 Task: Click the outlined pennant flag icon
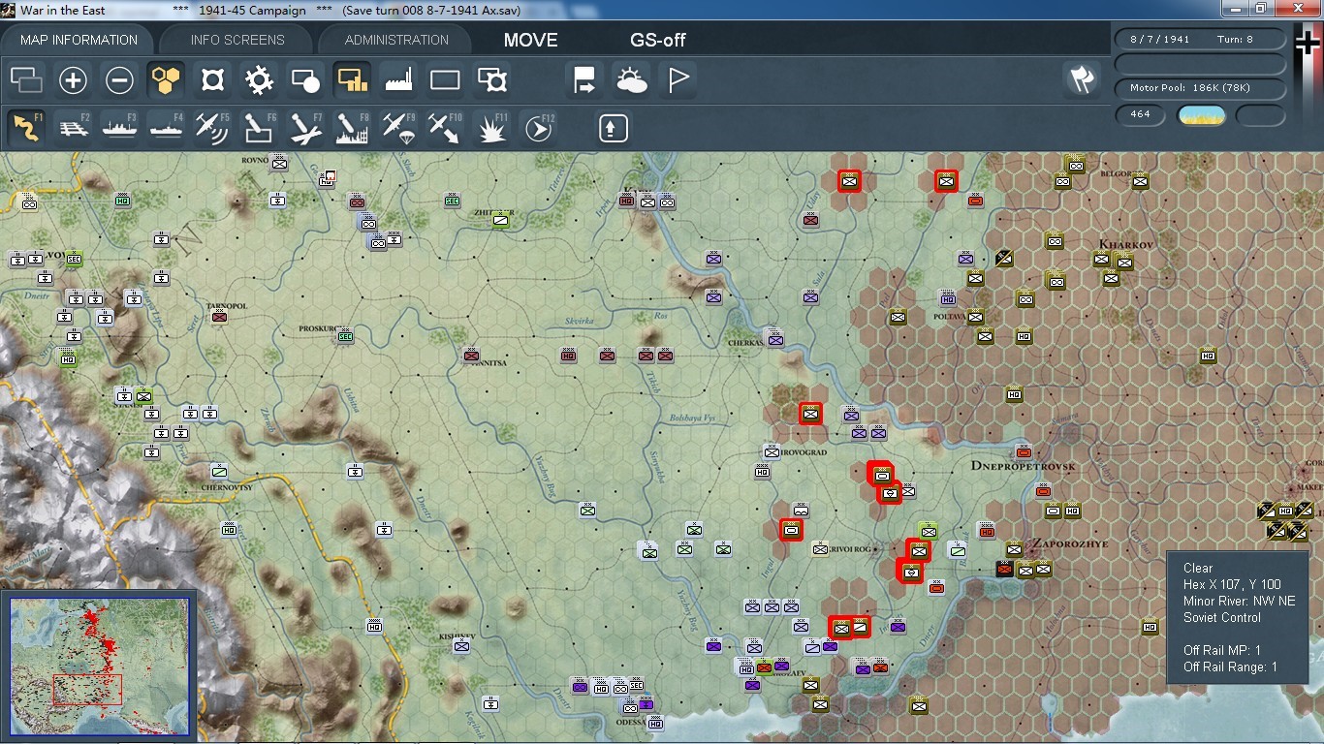click(x=678, y=80)
